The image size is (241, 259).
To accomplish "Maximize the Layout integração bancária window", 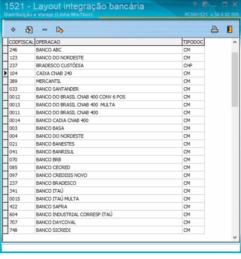I will tap(225, 4).
